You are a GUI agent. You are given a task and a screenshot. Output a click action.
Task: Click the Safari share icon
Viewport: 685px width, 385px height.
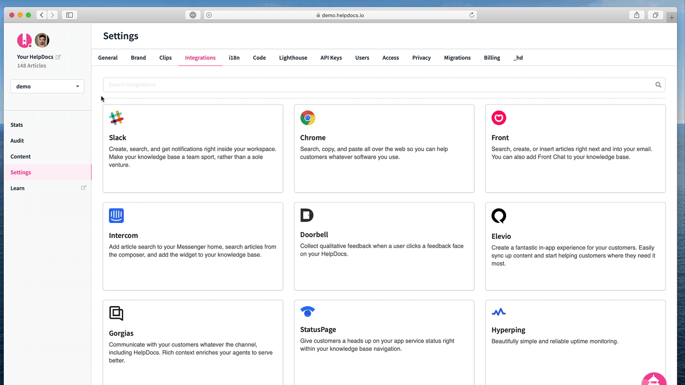637,15
